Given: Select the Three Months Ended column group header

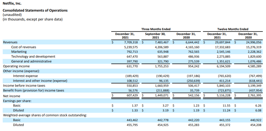Looking at the screenshot, I should [x=156, y=29].
